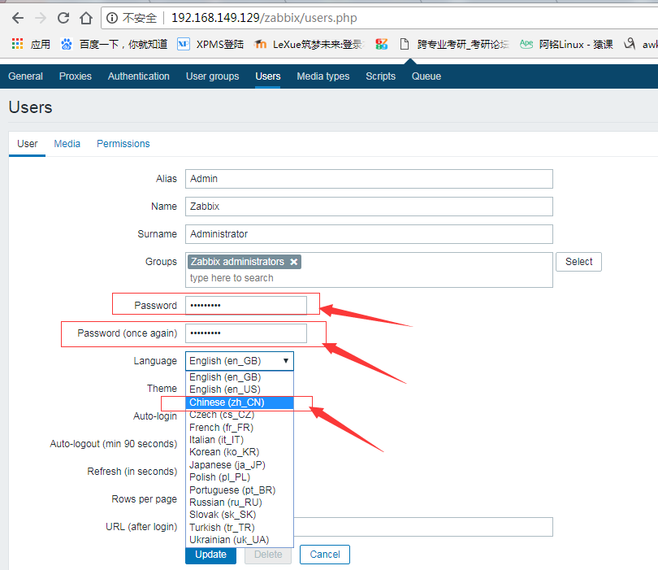
Task: Remove the Zabbix administrators group tag
Action: tap(294, 262)
